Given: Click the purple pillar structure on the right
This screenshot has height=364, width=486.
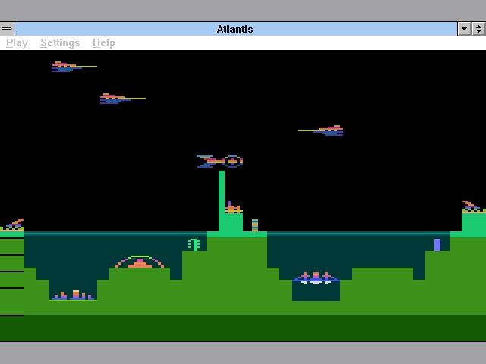Looking at the screenshot, I should pos(437,245).
